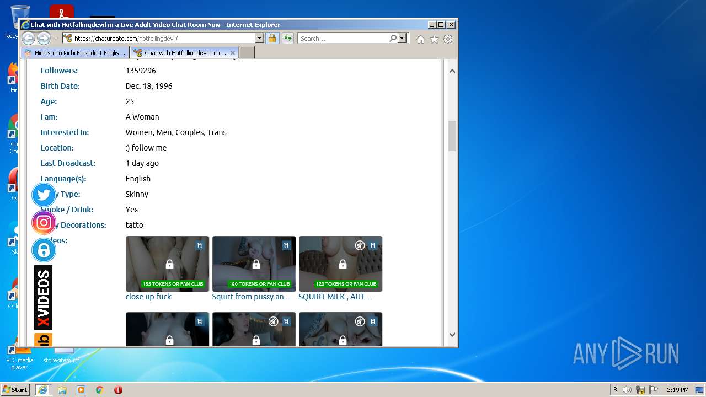Open the media player taskbar icon
This screenshot has width=706, height=397.
pos(81,390)
